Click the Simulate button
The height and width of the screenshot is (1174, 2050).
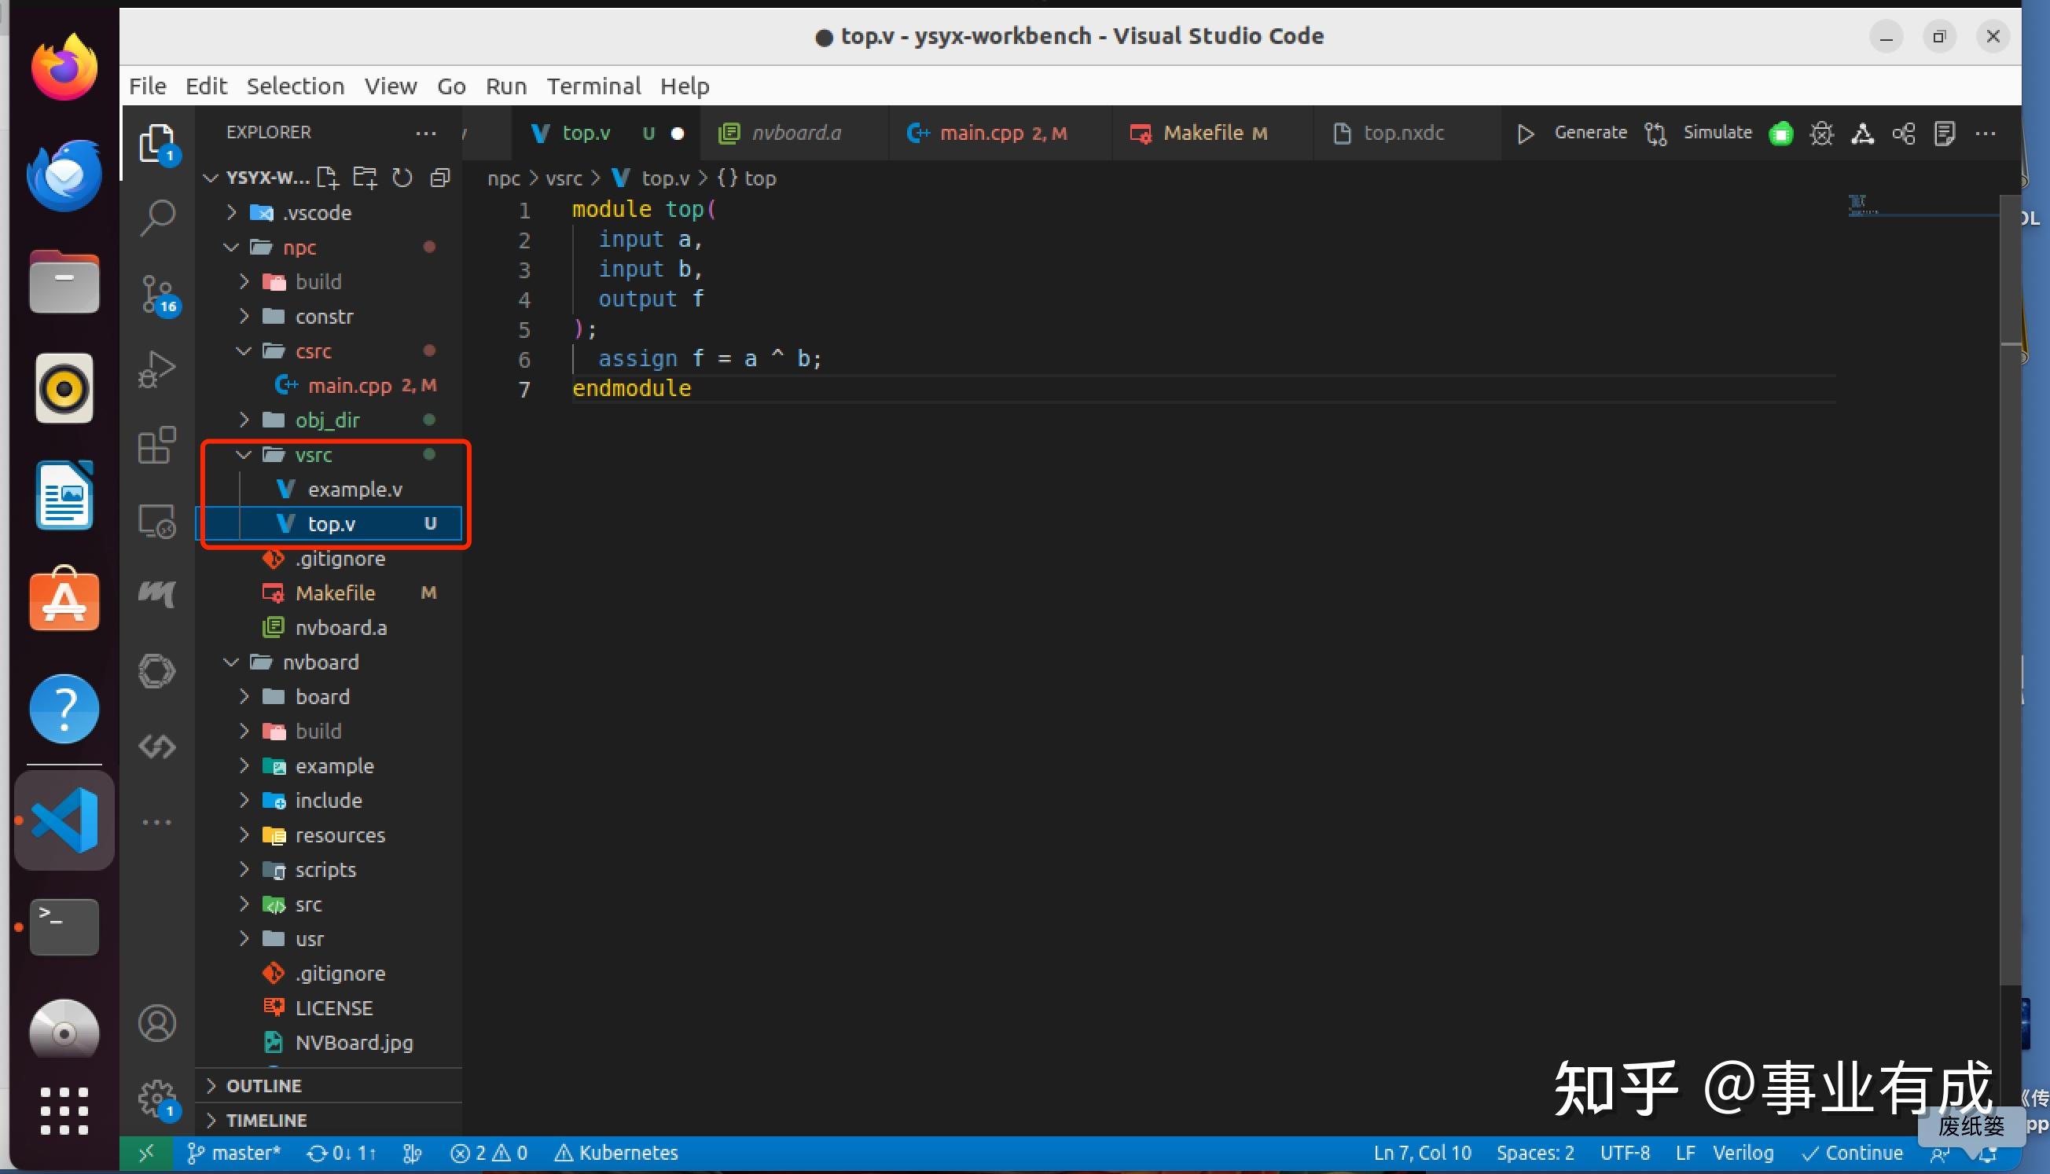[1716, 133]
